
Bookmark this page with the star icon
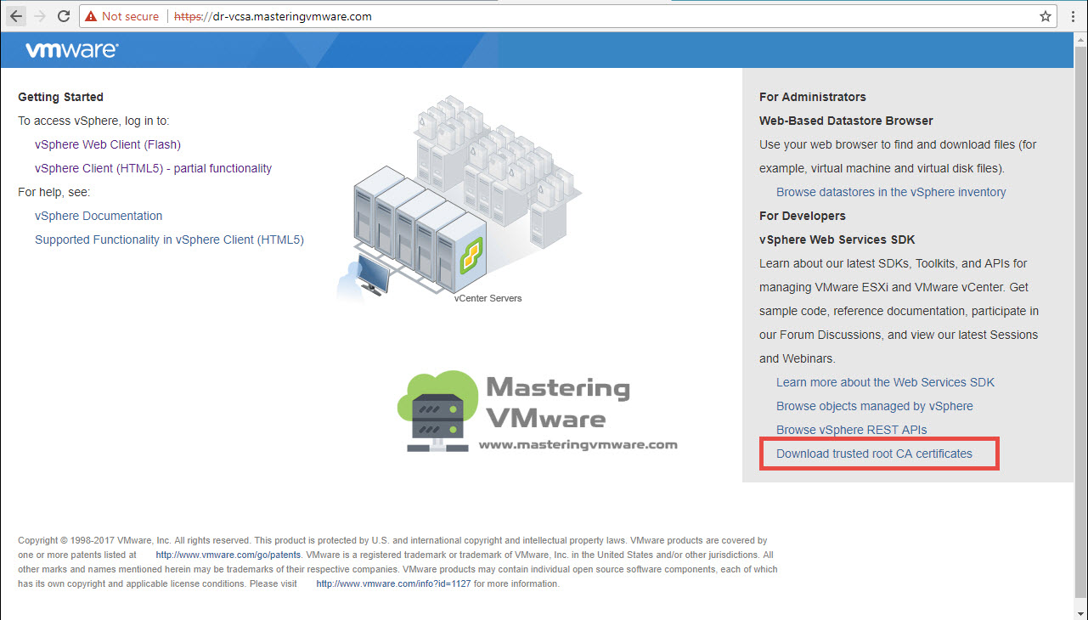pyautogui.click(x=1046, y=16)
